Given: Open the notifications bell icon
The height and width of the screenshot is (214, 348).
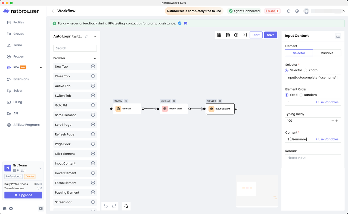Looking at the screenshot, I should click(x=289, y=11).
